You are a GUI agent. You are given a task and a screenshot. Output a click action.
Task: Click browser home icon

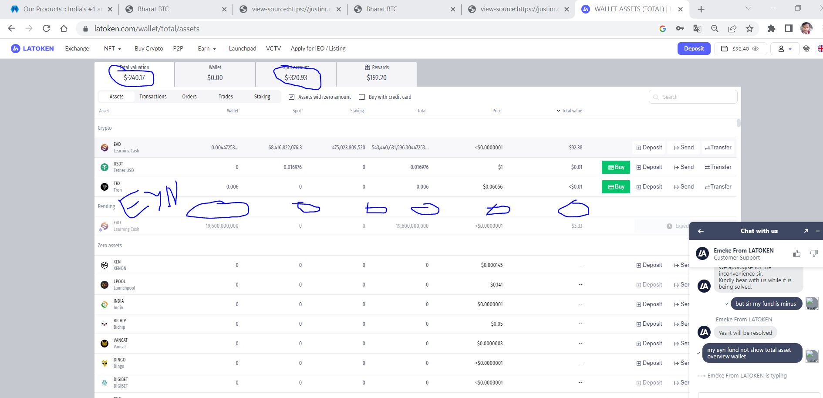click(64, 29)
